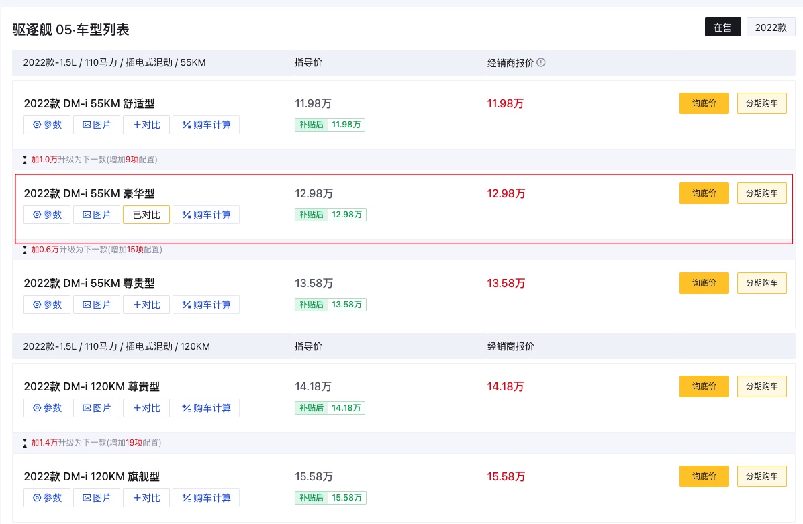
Task: Click 补贴后 13.58万 green tag
Action: point(330,305)
